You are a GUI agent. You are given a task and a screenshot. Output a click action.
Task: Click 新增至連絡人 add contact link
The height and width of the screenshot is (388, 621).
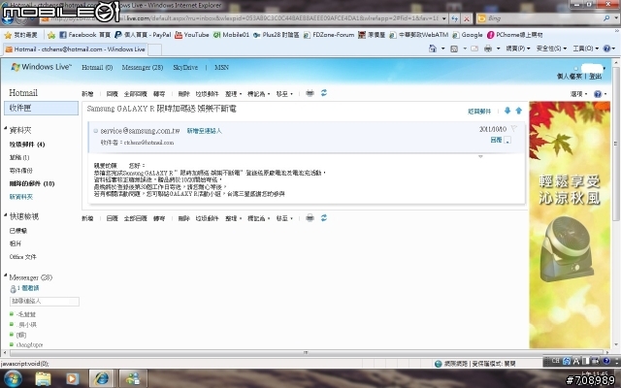[205, 131]
